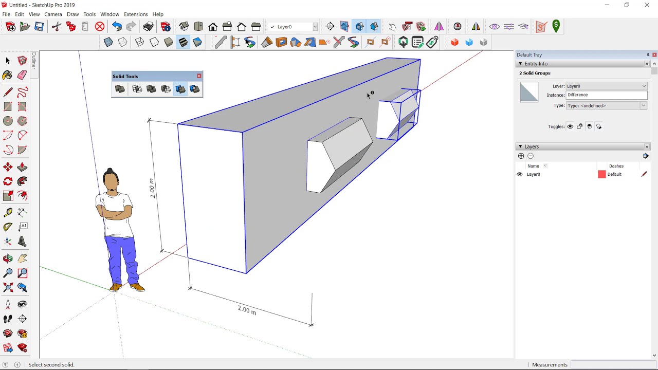Select the Follow Me tool
Screen dimensions: 658x370
point(22,181)
